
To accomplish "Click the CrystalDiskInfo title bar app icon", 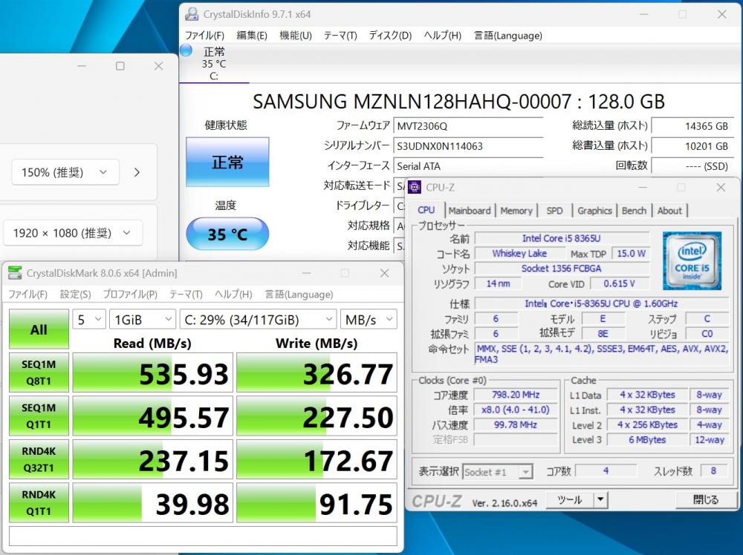I will coord(192,14).
